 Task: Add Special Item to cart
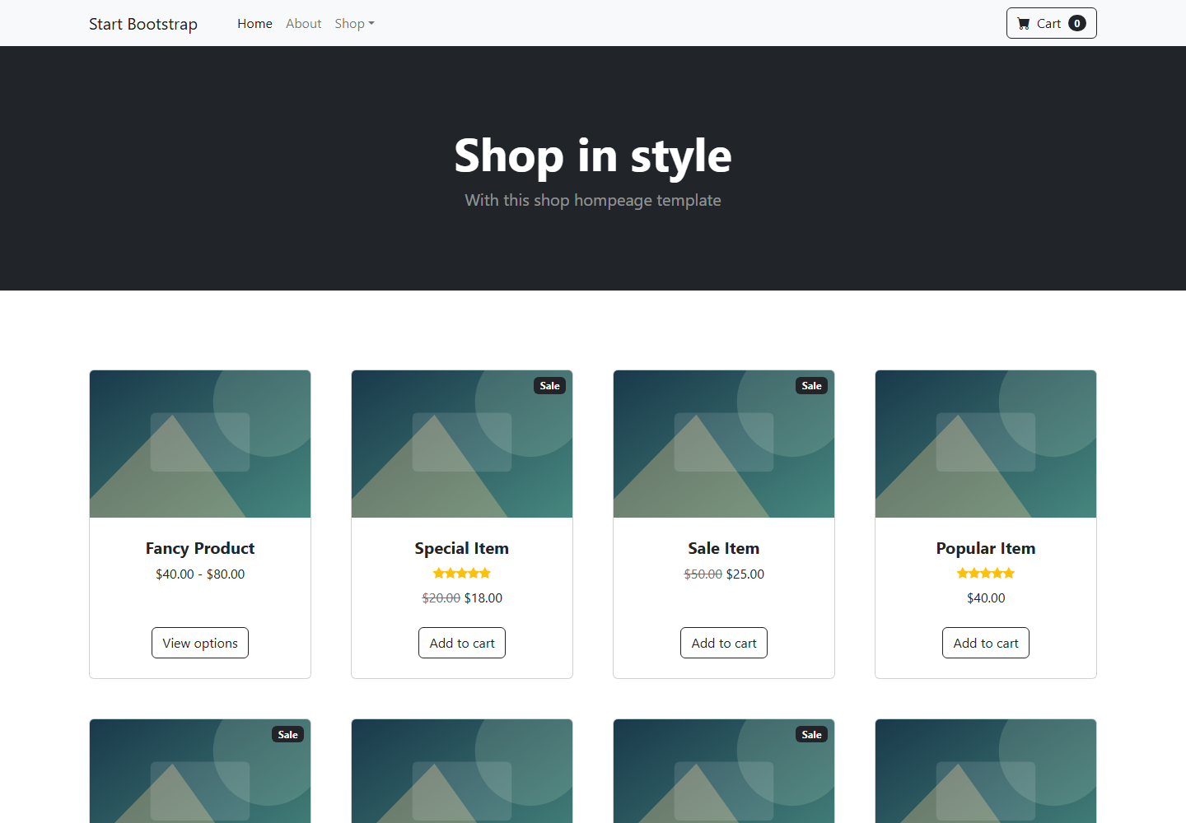pos(462,643)
